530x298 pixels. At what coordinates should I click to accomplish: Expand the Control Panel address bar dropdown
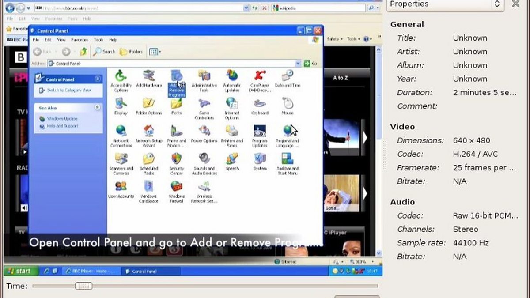click(298, 64)
